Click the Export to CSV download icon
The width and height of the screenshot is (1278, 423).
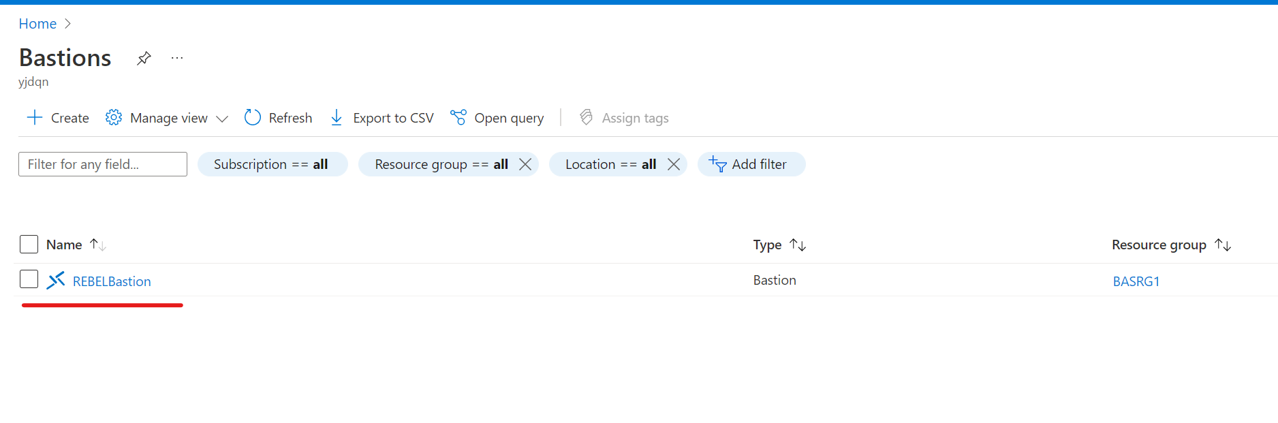(x=337, y=118)
